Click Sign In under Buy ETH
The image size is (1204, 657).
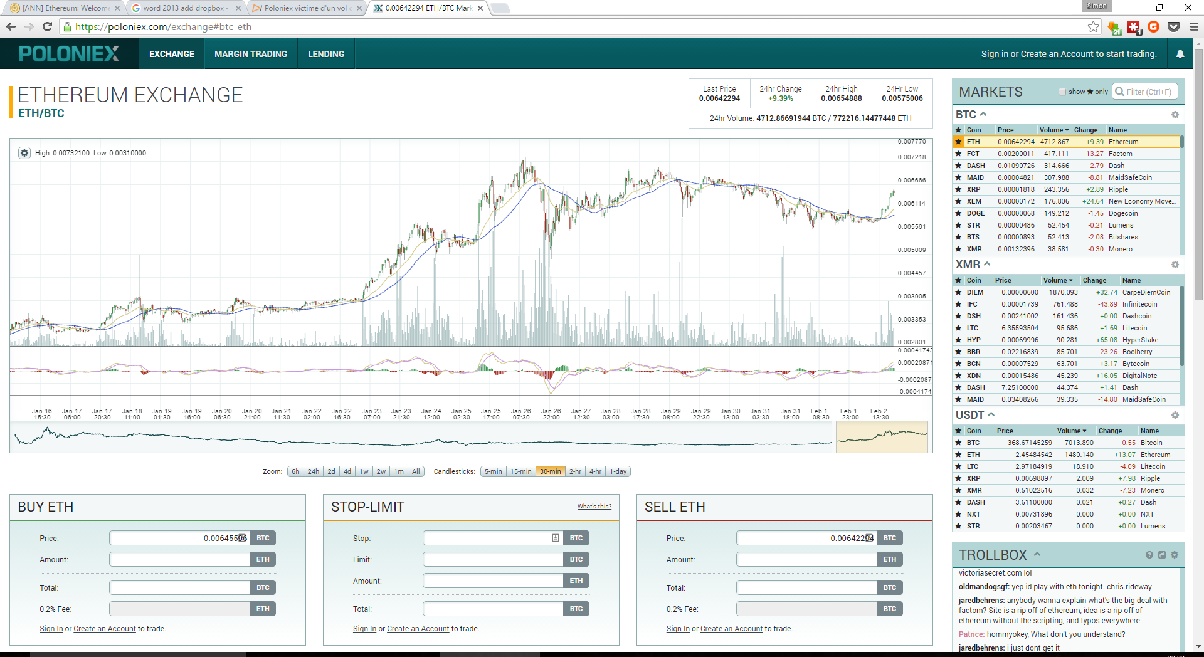[51, 629]
